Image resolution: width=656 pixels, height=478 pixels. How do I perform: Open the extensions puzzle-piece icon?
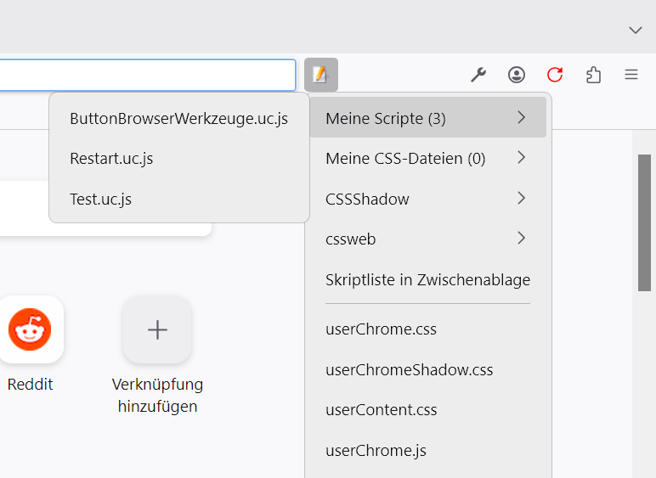coord(594,75)
